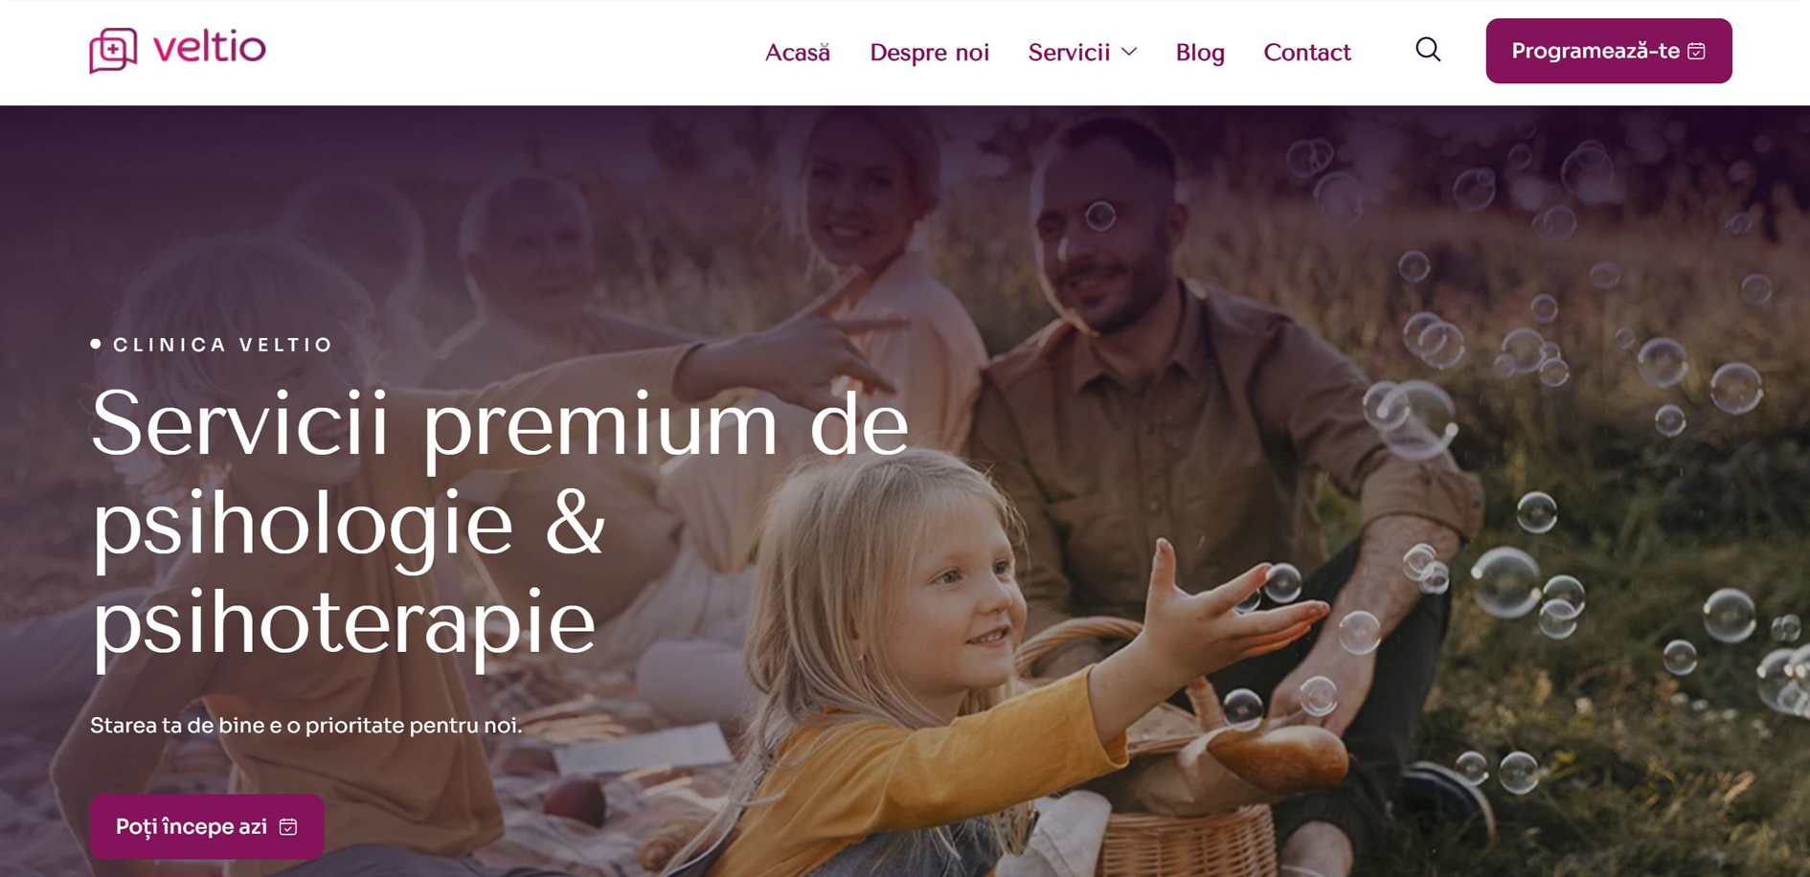Image resolution: width=1810 pixels, height=877 pixels.
Task: Click the calendar icon inside Programează-te
Action: [x=1696, y=51]
